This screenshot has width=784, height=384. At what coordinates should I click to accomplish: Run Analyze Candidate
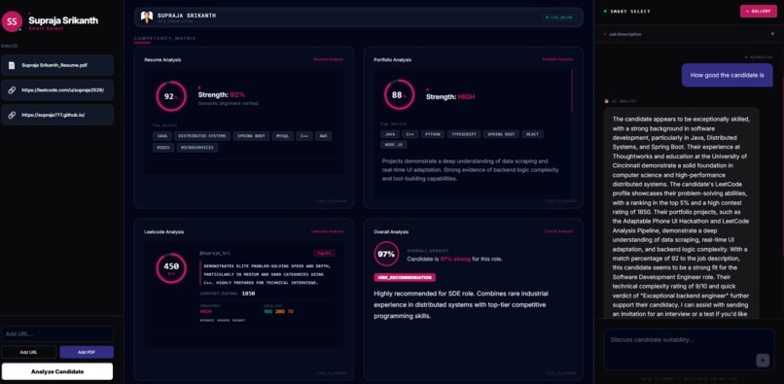point(57,371)
